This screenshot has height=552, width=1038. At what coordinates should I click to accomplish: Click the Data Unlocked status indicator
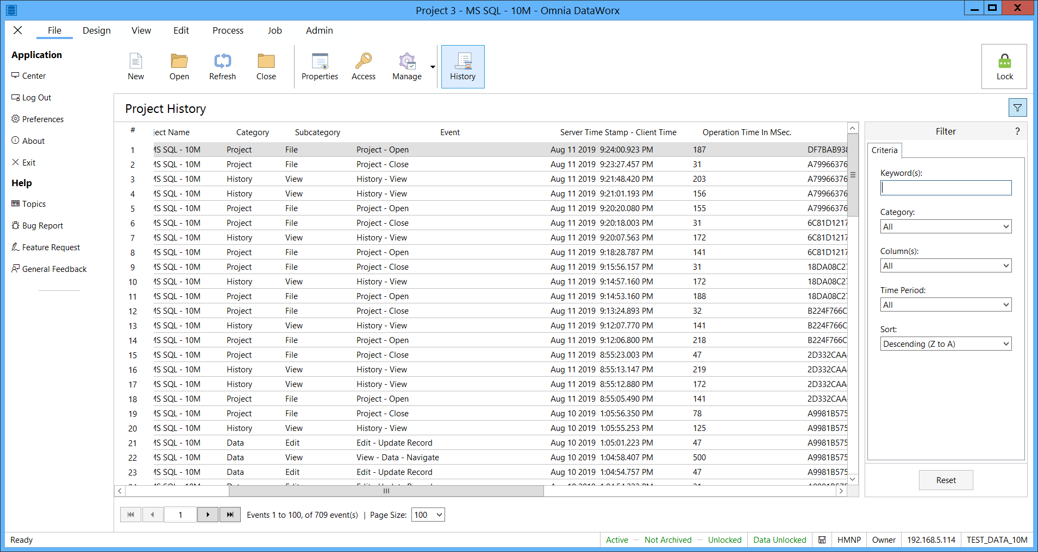coord(779,540)
